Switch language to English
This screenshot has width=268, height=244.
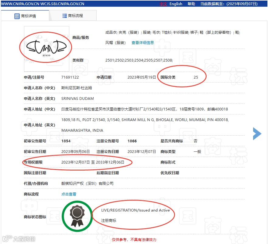176,4
